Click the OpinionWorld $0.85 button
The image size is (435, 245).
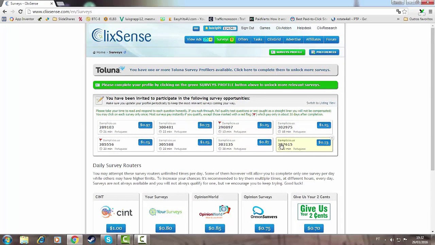(215, 228)
